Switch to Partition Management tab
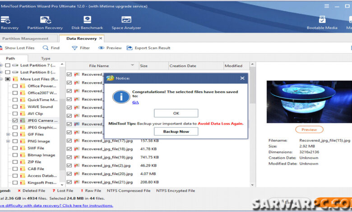This screenshot has height=212, width=352. tap(25, 38)
